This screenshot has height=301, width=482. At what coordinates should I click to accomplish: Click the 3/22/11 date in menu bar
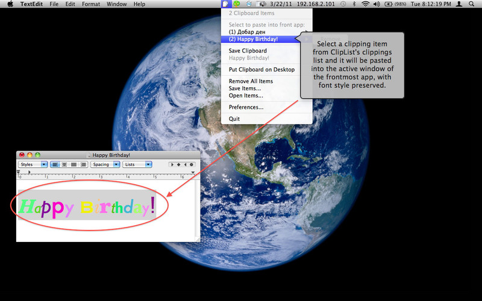(x=281, y=4)
